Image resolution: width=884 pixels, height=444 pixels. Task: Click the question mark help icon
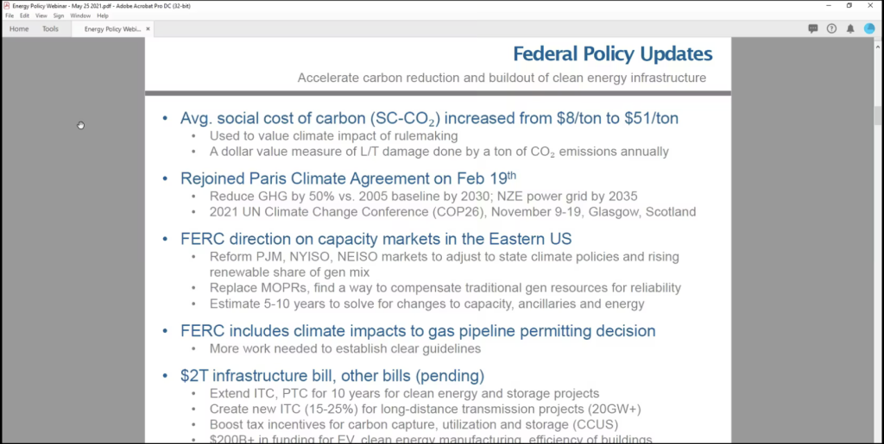click(x=831, y=28)
